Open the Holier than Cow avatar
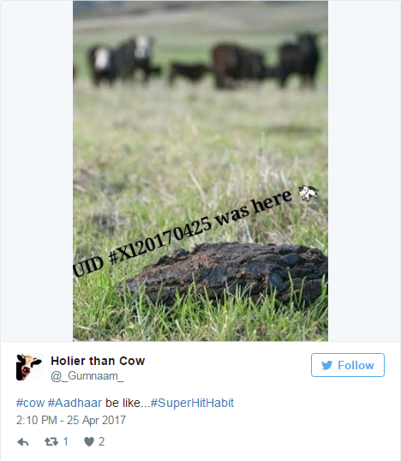Screen dimensions: 401x461 (x=29, y=367)
